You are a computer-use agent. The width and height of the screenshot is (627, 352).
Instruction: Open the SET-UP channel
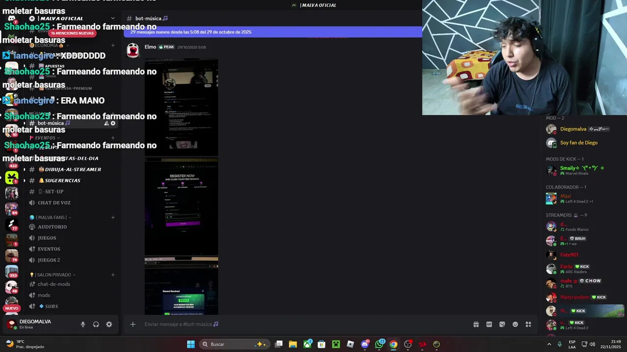coord(72,192)
